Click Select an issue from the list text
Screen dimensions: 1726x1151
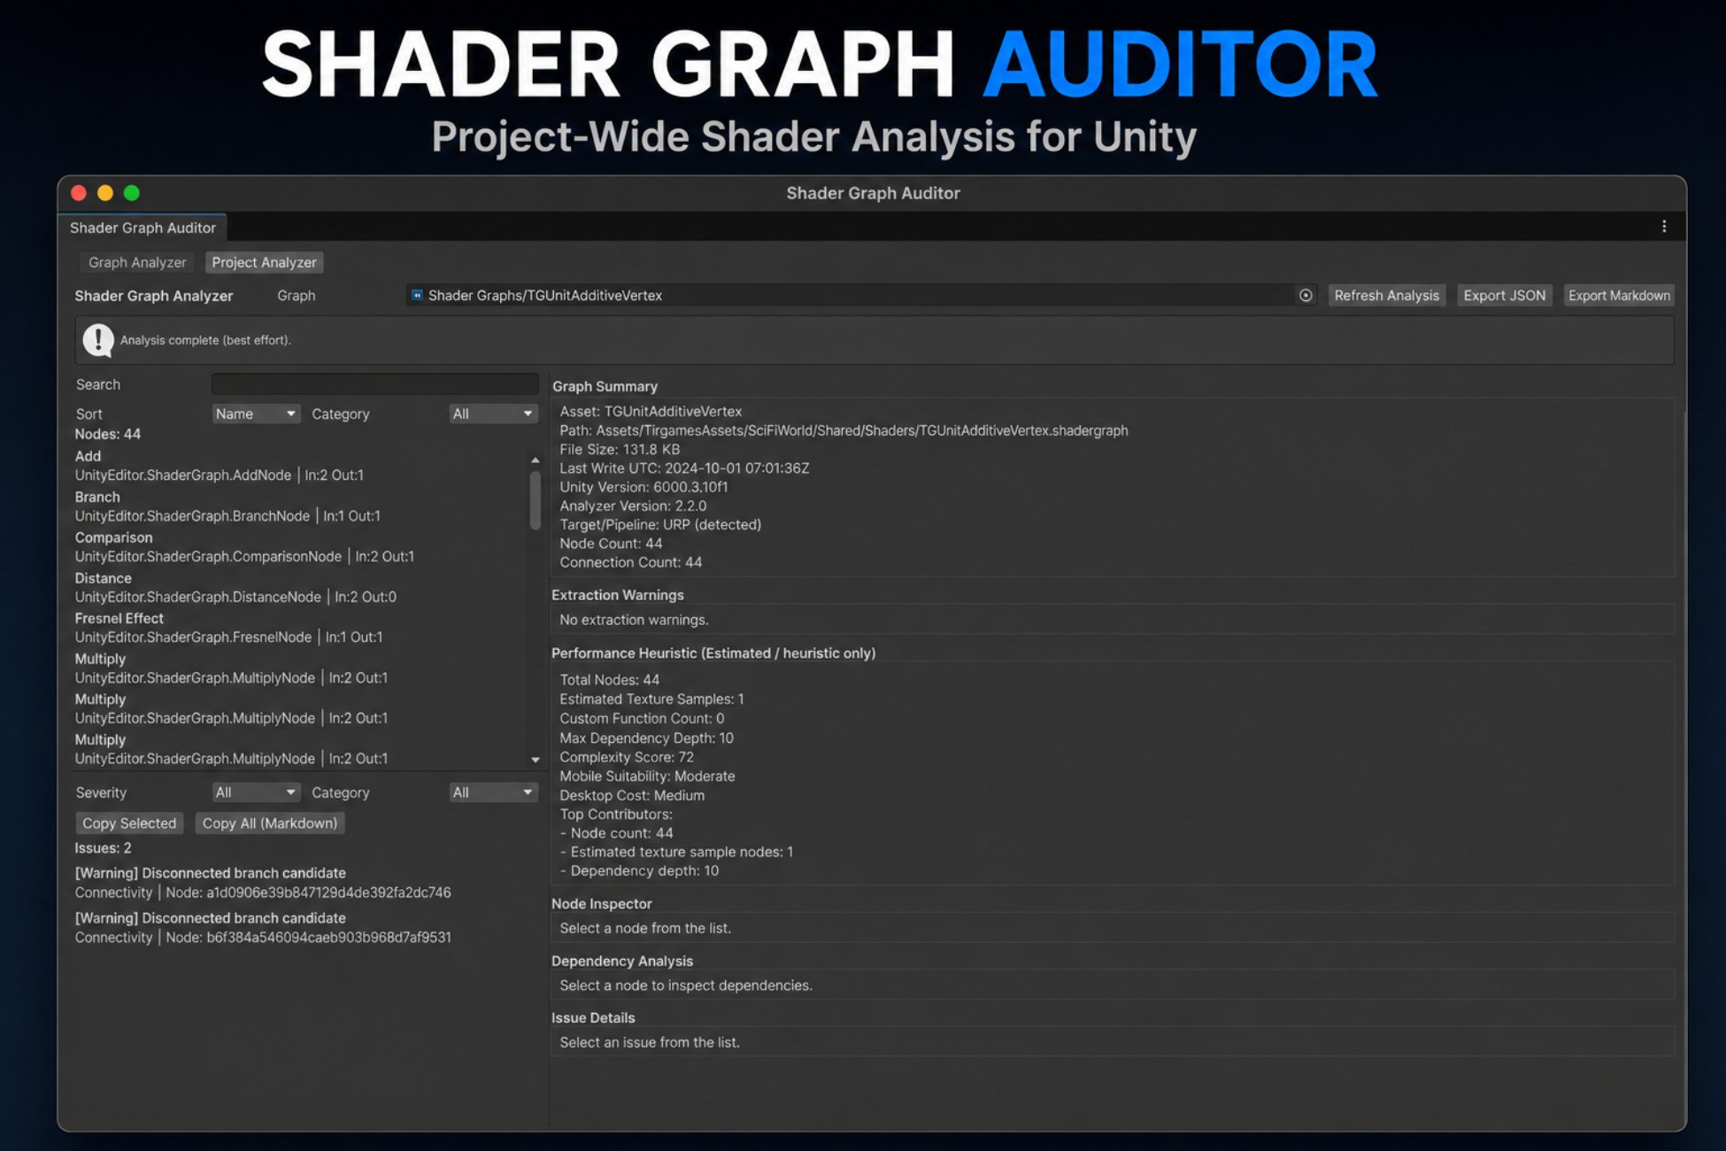pyautogui.click(x=650, y=1043)
